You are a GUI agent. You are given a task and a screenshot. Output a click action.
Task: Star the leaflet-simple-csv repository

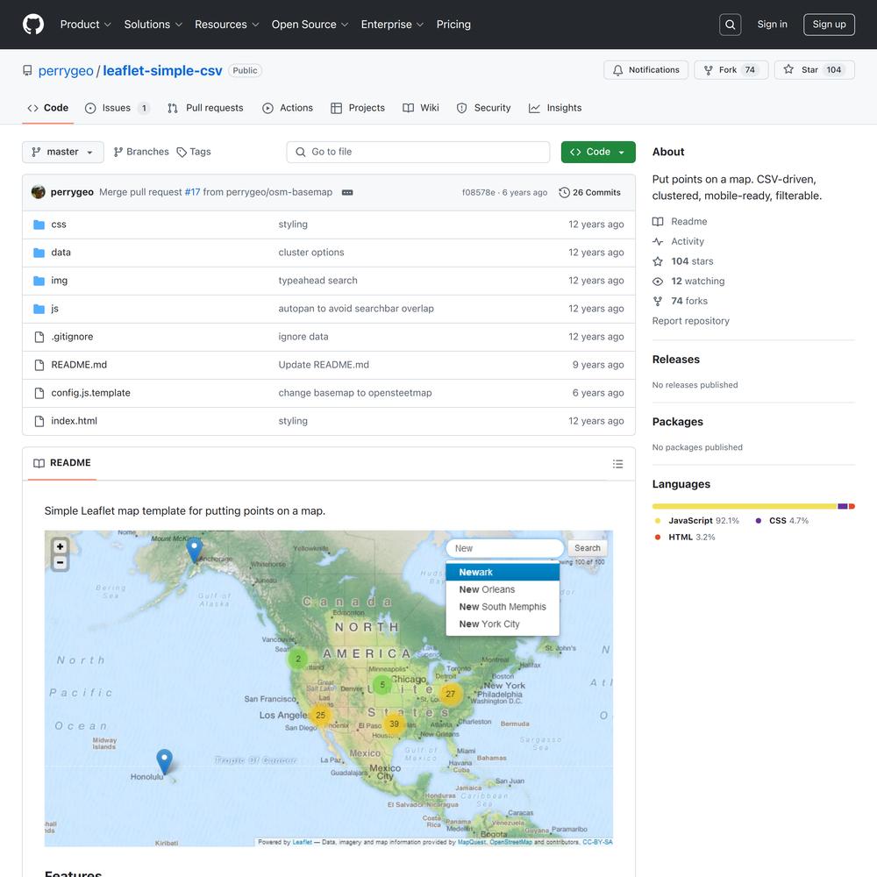coord(815,70)
